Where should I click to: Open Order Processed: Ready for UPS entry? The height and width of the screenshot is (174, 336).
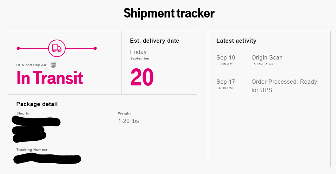pyautogui.click(x=284, y=86)
